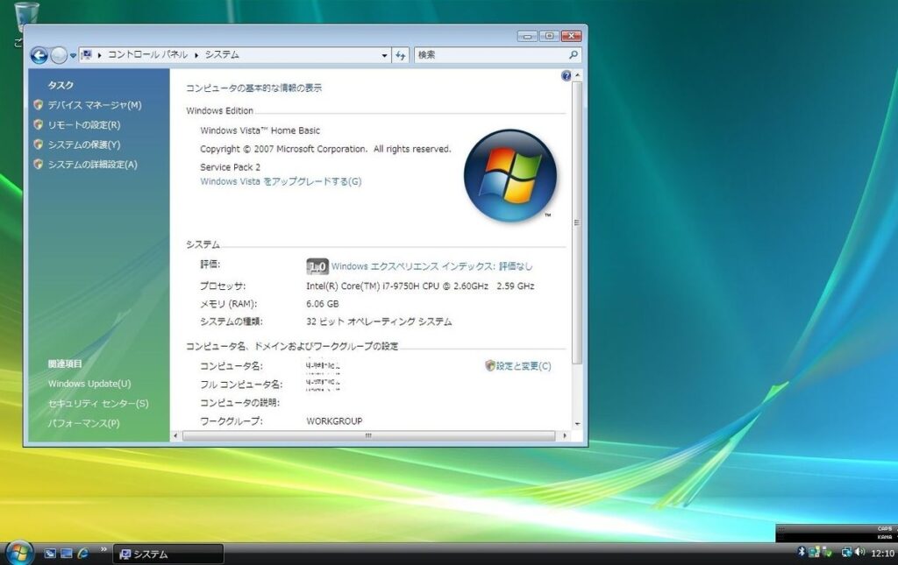This screenshot has height=565, width=898.
Task: Select the text 32 ビット オペレーティング システム
Action: pos(379,321)
